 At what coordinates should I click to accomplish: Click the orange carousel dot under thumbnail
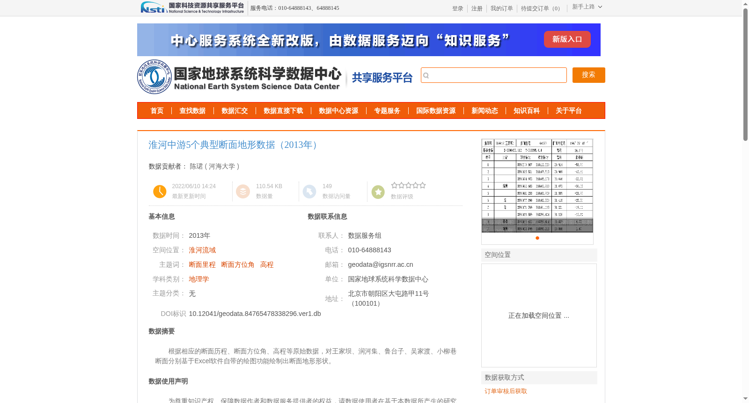pos(537,238)
